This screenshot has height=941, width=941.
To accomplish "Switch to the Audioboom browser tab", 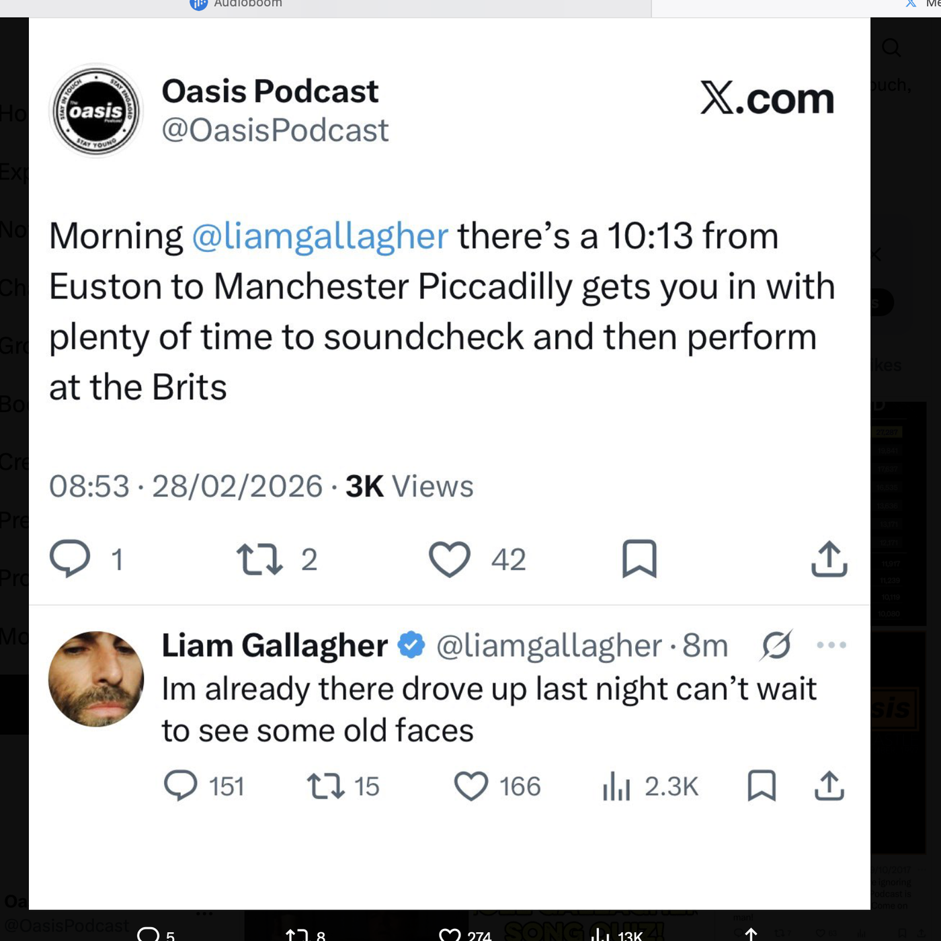I will click(239, 4).
